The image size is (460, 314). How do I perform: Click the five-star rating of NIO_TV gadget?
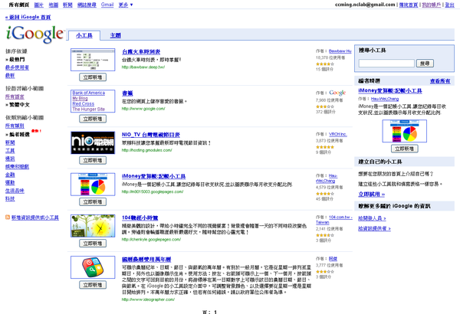(x=325, y=147)
